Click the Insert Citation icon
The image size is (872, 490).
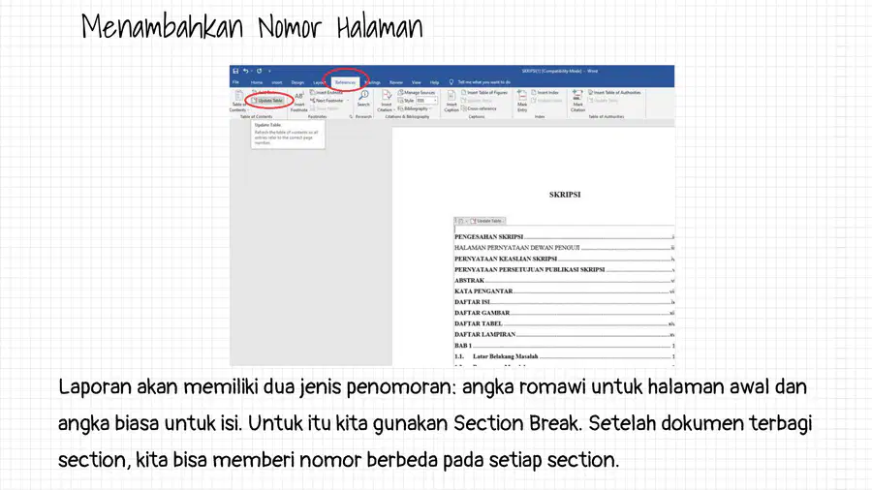coord(386,96)
